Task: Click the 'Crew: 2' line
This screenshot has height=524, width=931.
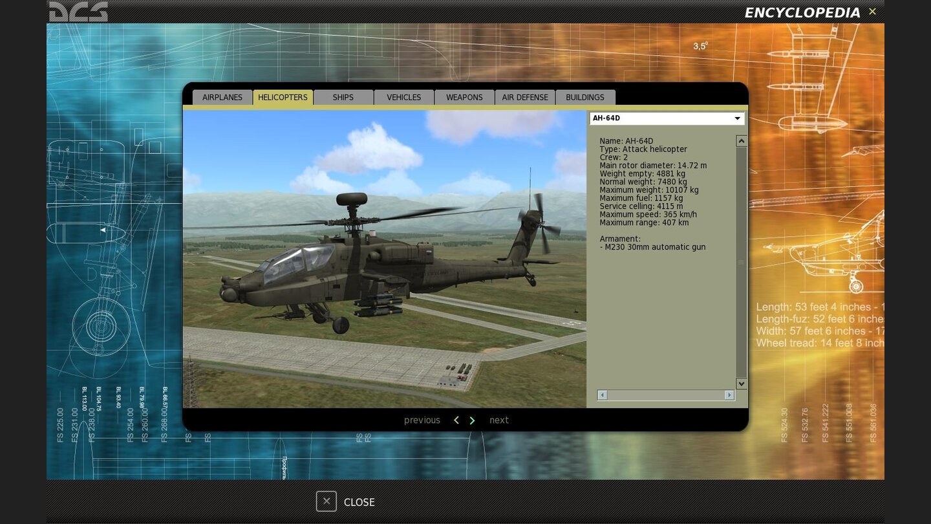Action: click(x=614, y=157)
